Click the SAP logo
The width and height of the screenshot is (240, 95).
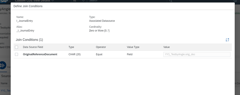[4, 1]
